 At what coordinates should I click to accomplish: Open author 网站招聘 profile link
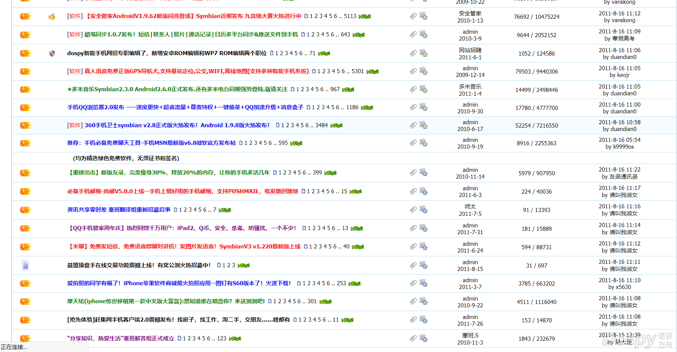coord(470,50)
